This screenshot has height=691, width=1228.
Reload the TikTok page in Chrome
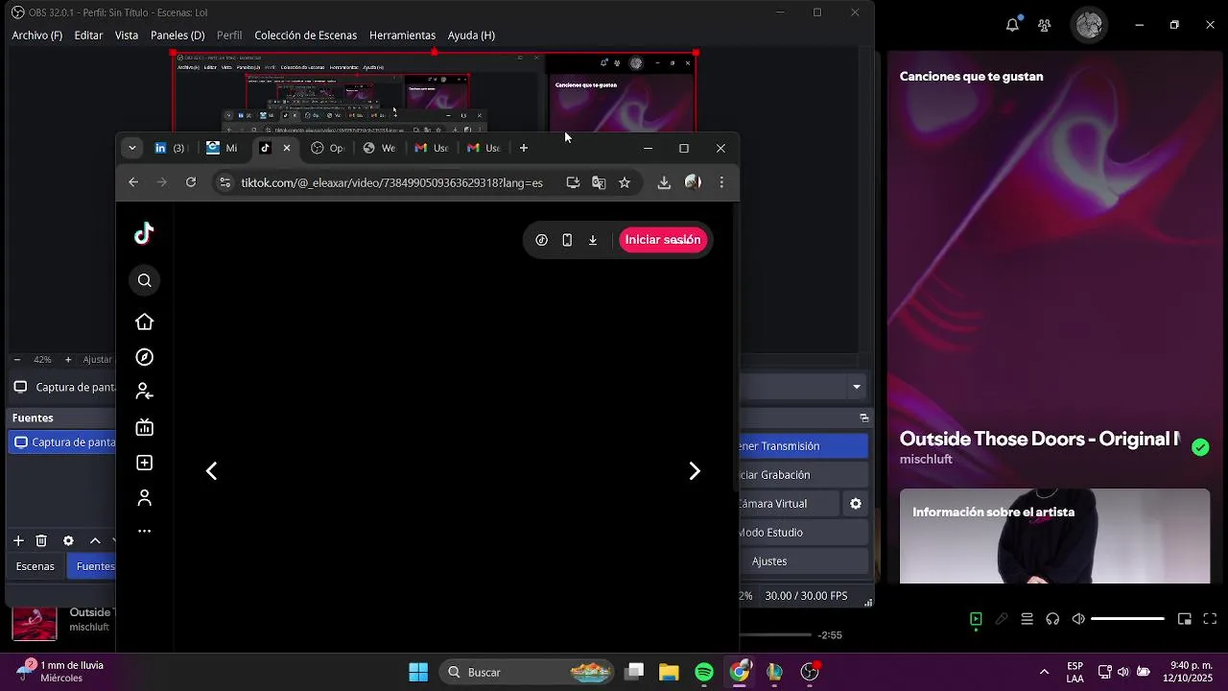191,182
